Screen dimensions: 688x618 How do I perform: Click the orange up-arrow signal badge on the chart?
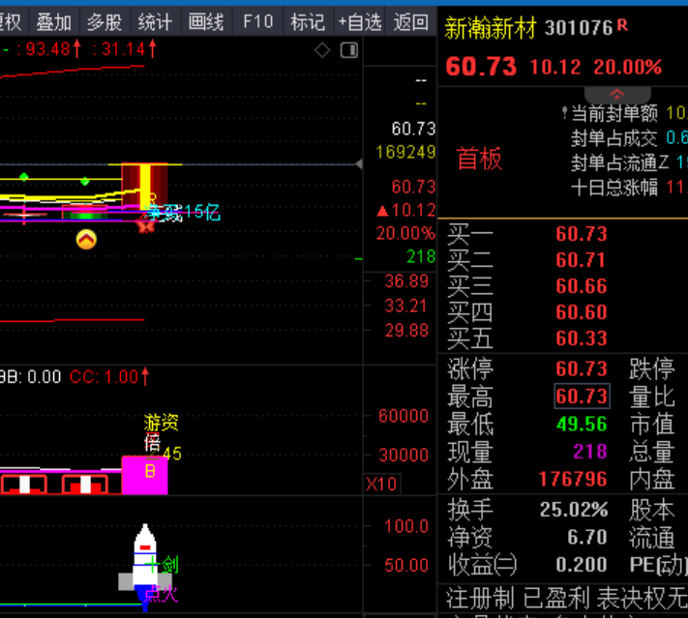(86, 240)
